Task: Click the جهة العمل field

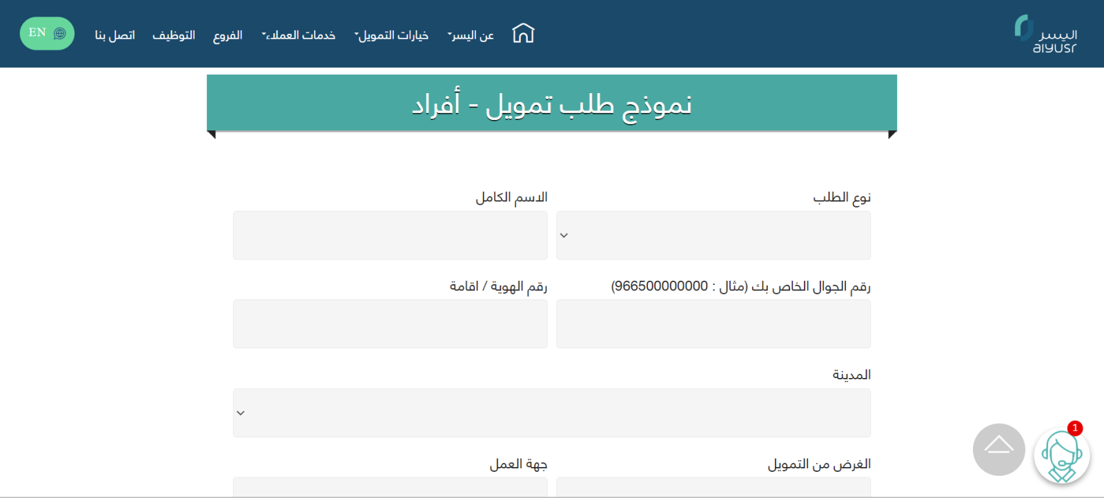Action: [390, 487]
